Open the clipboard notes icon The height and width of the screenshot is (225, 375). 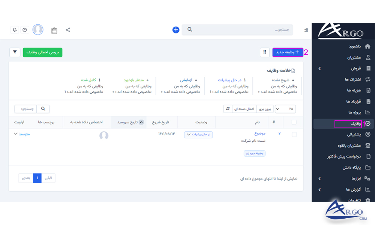[54, 29]
